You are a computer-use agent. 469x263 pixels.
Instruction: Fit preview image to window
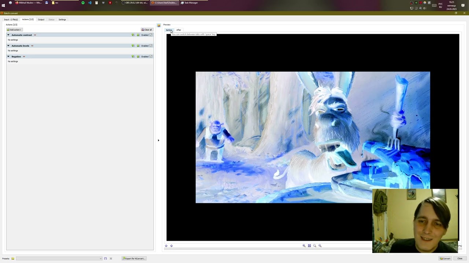(309, 246)
